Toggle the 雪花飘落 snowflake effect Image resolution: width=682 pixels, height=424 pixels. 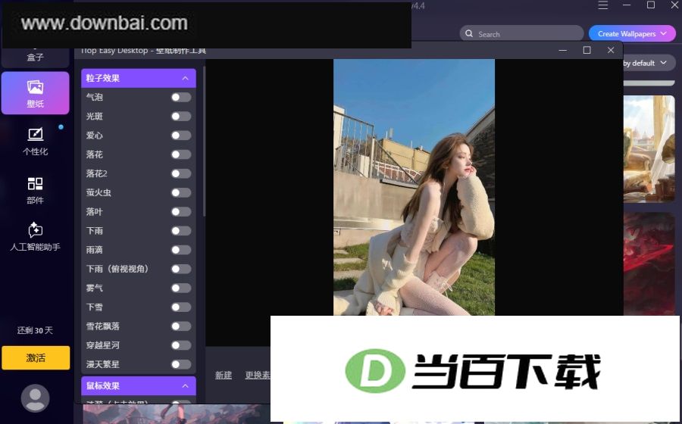coord(181,326)
